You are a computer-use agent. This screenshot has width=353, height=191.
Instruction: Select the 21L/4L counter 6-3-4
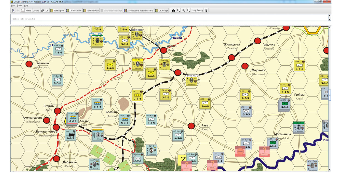(97, 103)
